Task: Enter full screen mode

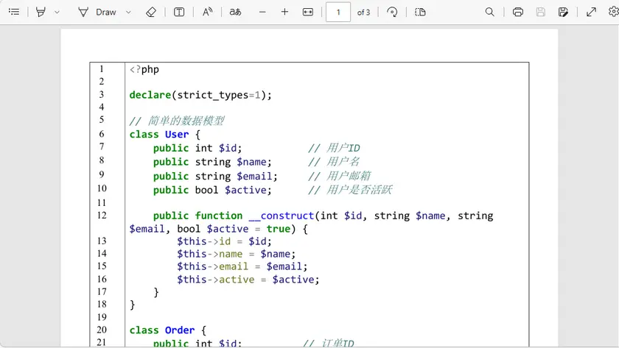Action: (591, 12)
